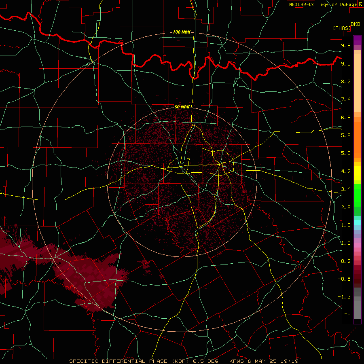Click the TH threshold label

(x=347, y=315)
